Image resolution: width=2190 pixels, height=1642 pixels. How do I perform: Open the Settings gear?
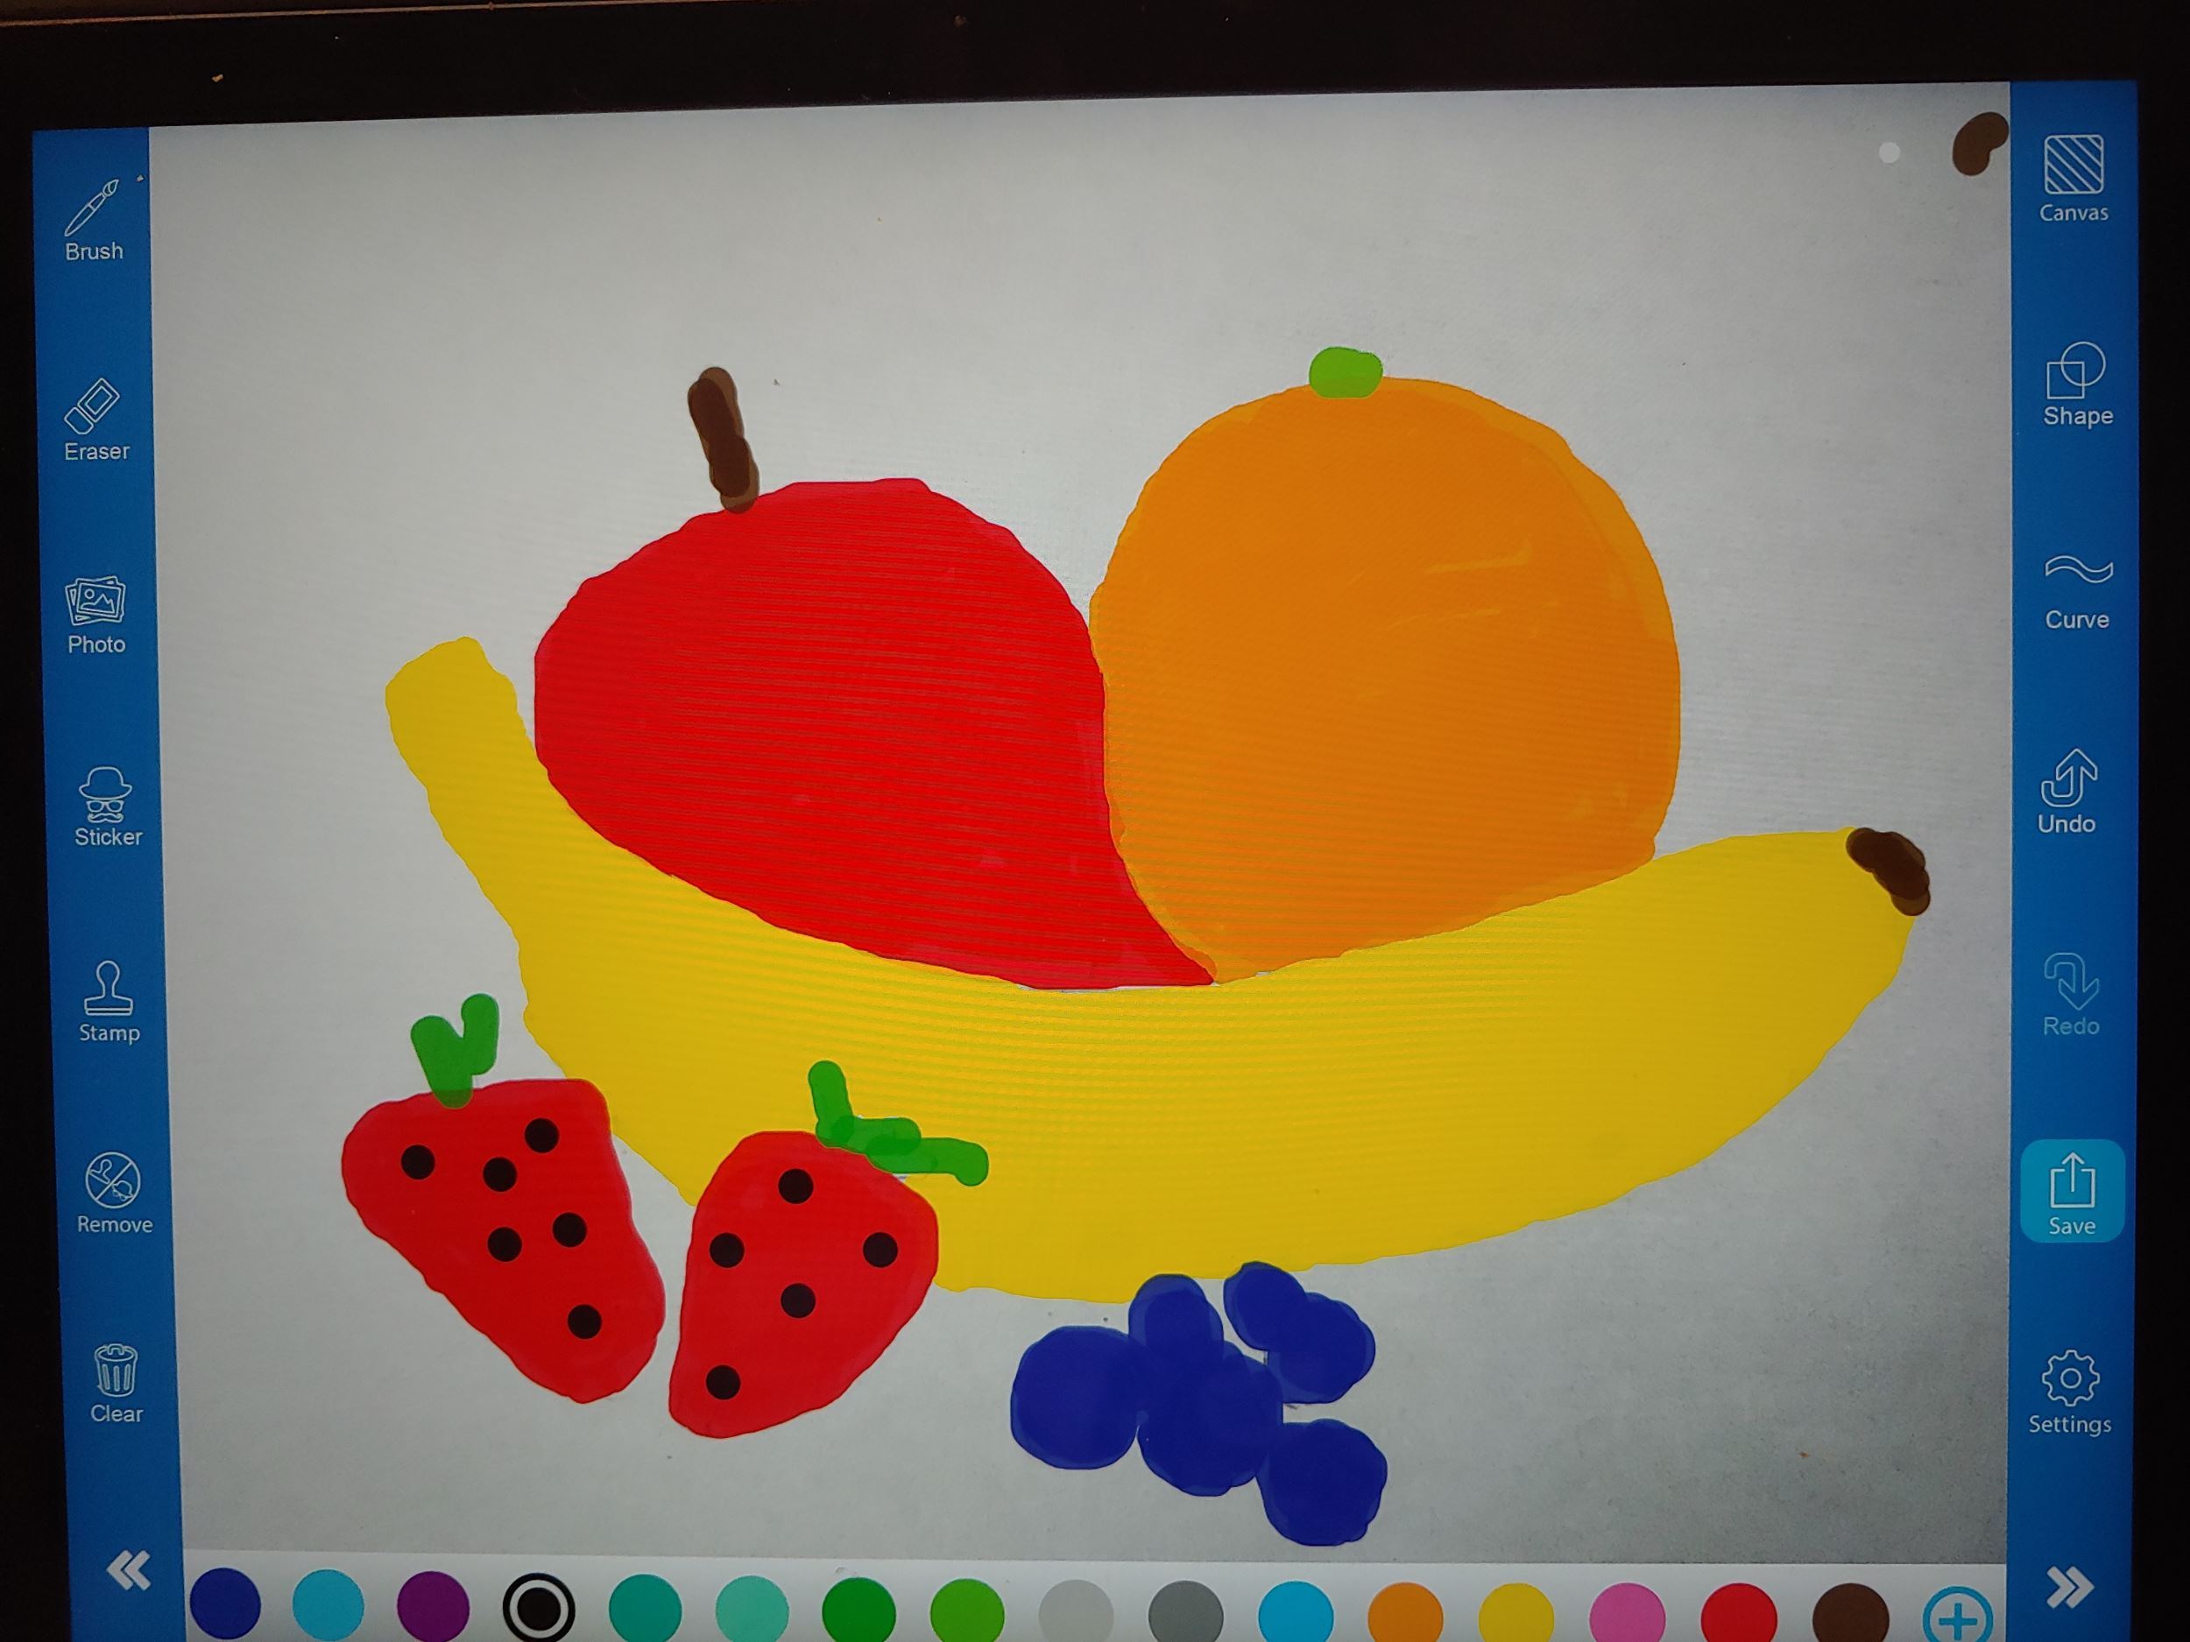coord(2069,1392)
